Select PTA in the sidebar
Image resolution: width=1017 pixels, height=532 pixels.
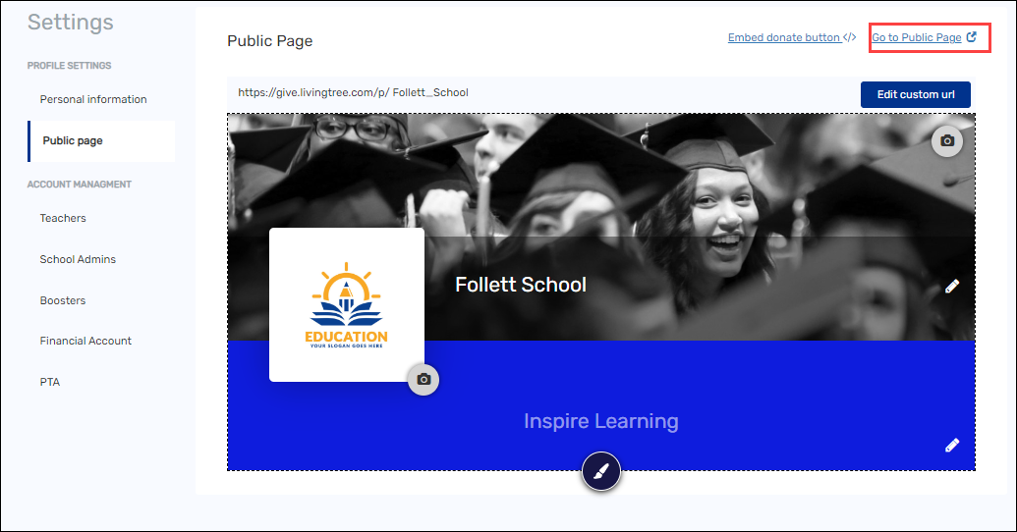coord(50,382)
